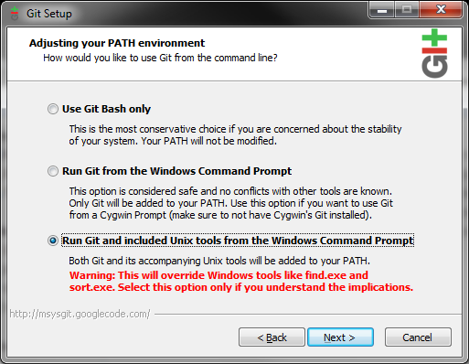Image resolution: width=469 pixels, height=364 pixels.
Task: Click the Use Git Bash only label
Action: pos(106,109)
